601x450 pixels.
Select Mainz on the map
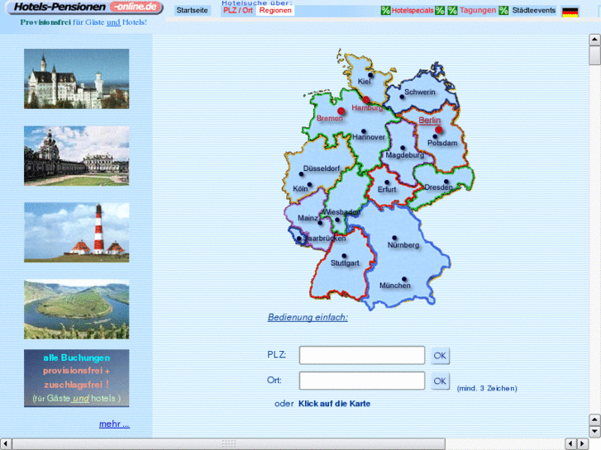(x=308, y=218)
